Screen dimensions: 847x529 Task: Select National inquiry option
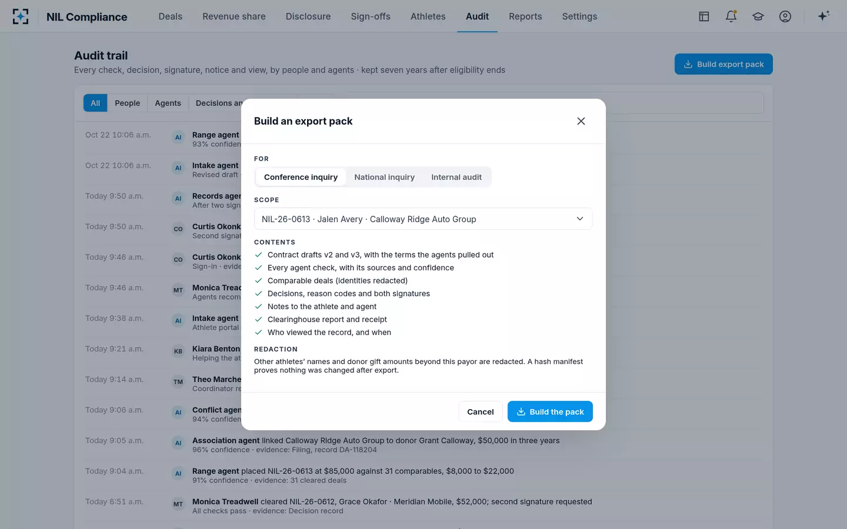tap(385, 177)
